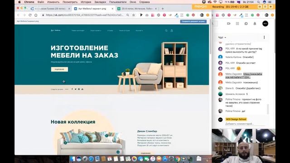The height and width of the screenshot is (163, 290).
Task: Open the eyedropper extension in left Chrome toolbar
Action: click(x=176, y=15)
